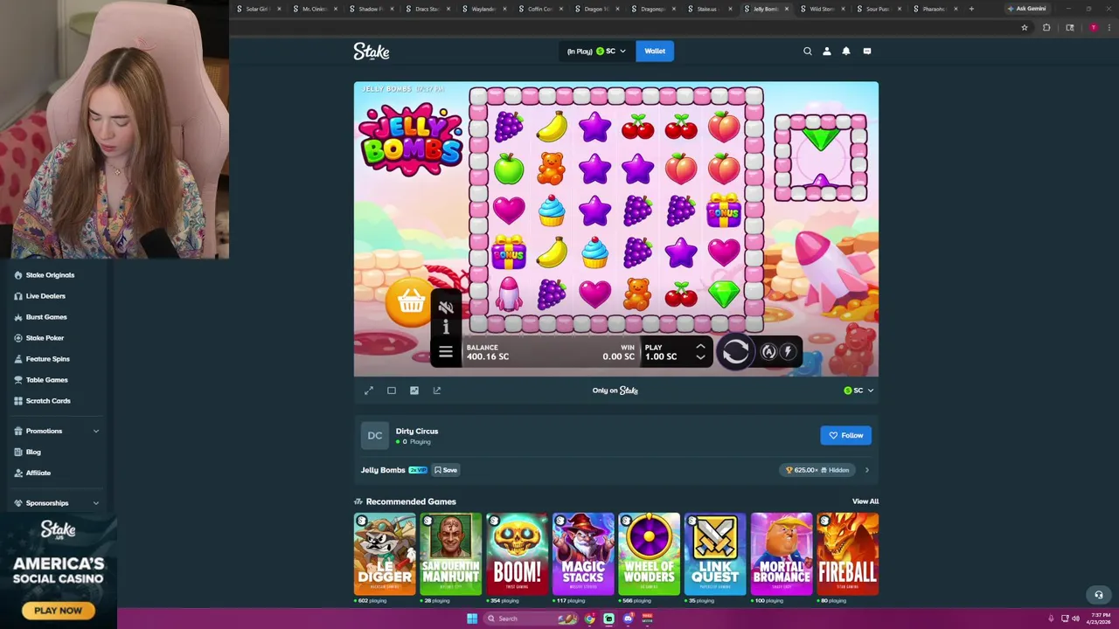Switch to the Coffin Con browser tab
The height and width of the screenshot is (629, 1119).
click(540, 9)
